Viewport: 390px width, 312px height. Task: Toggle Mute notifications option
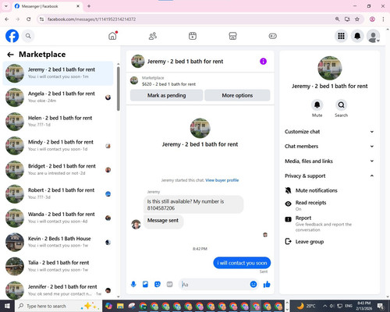pos(328,190)
